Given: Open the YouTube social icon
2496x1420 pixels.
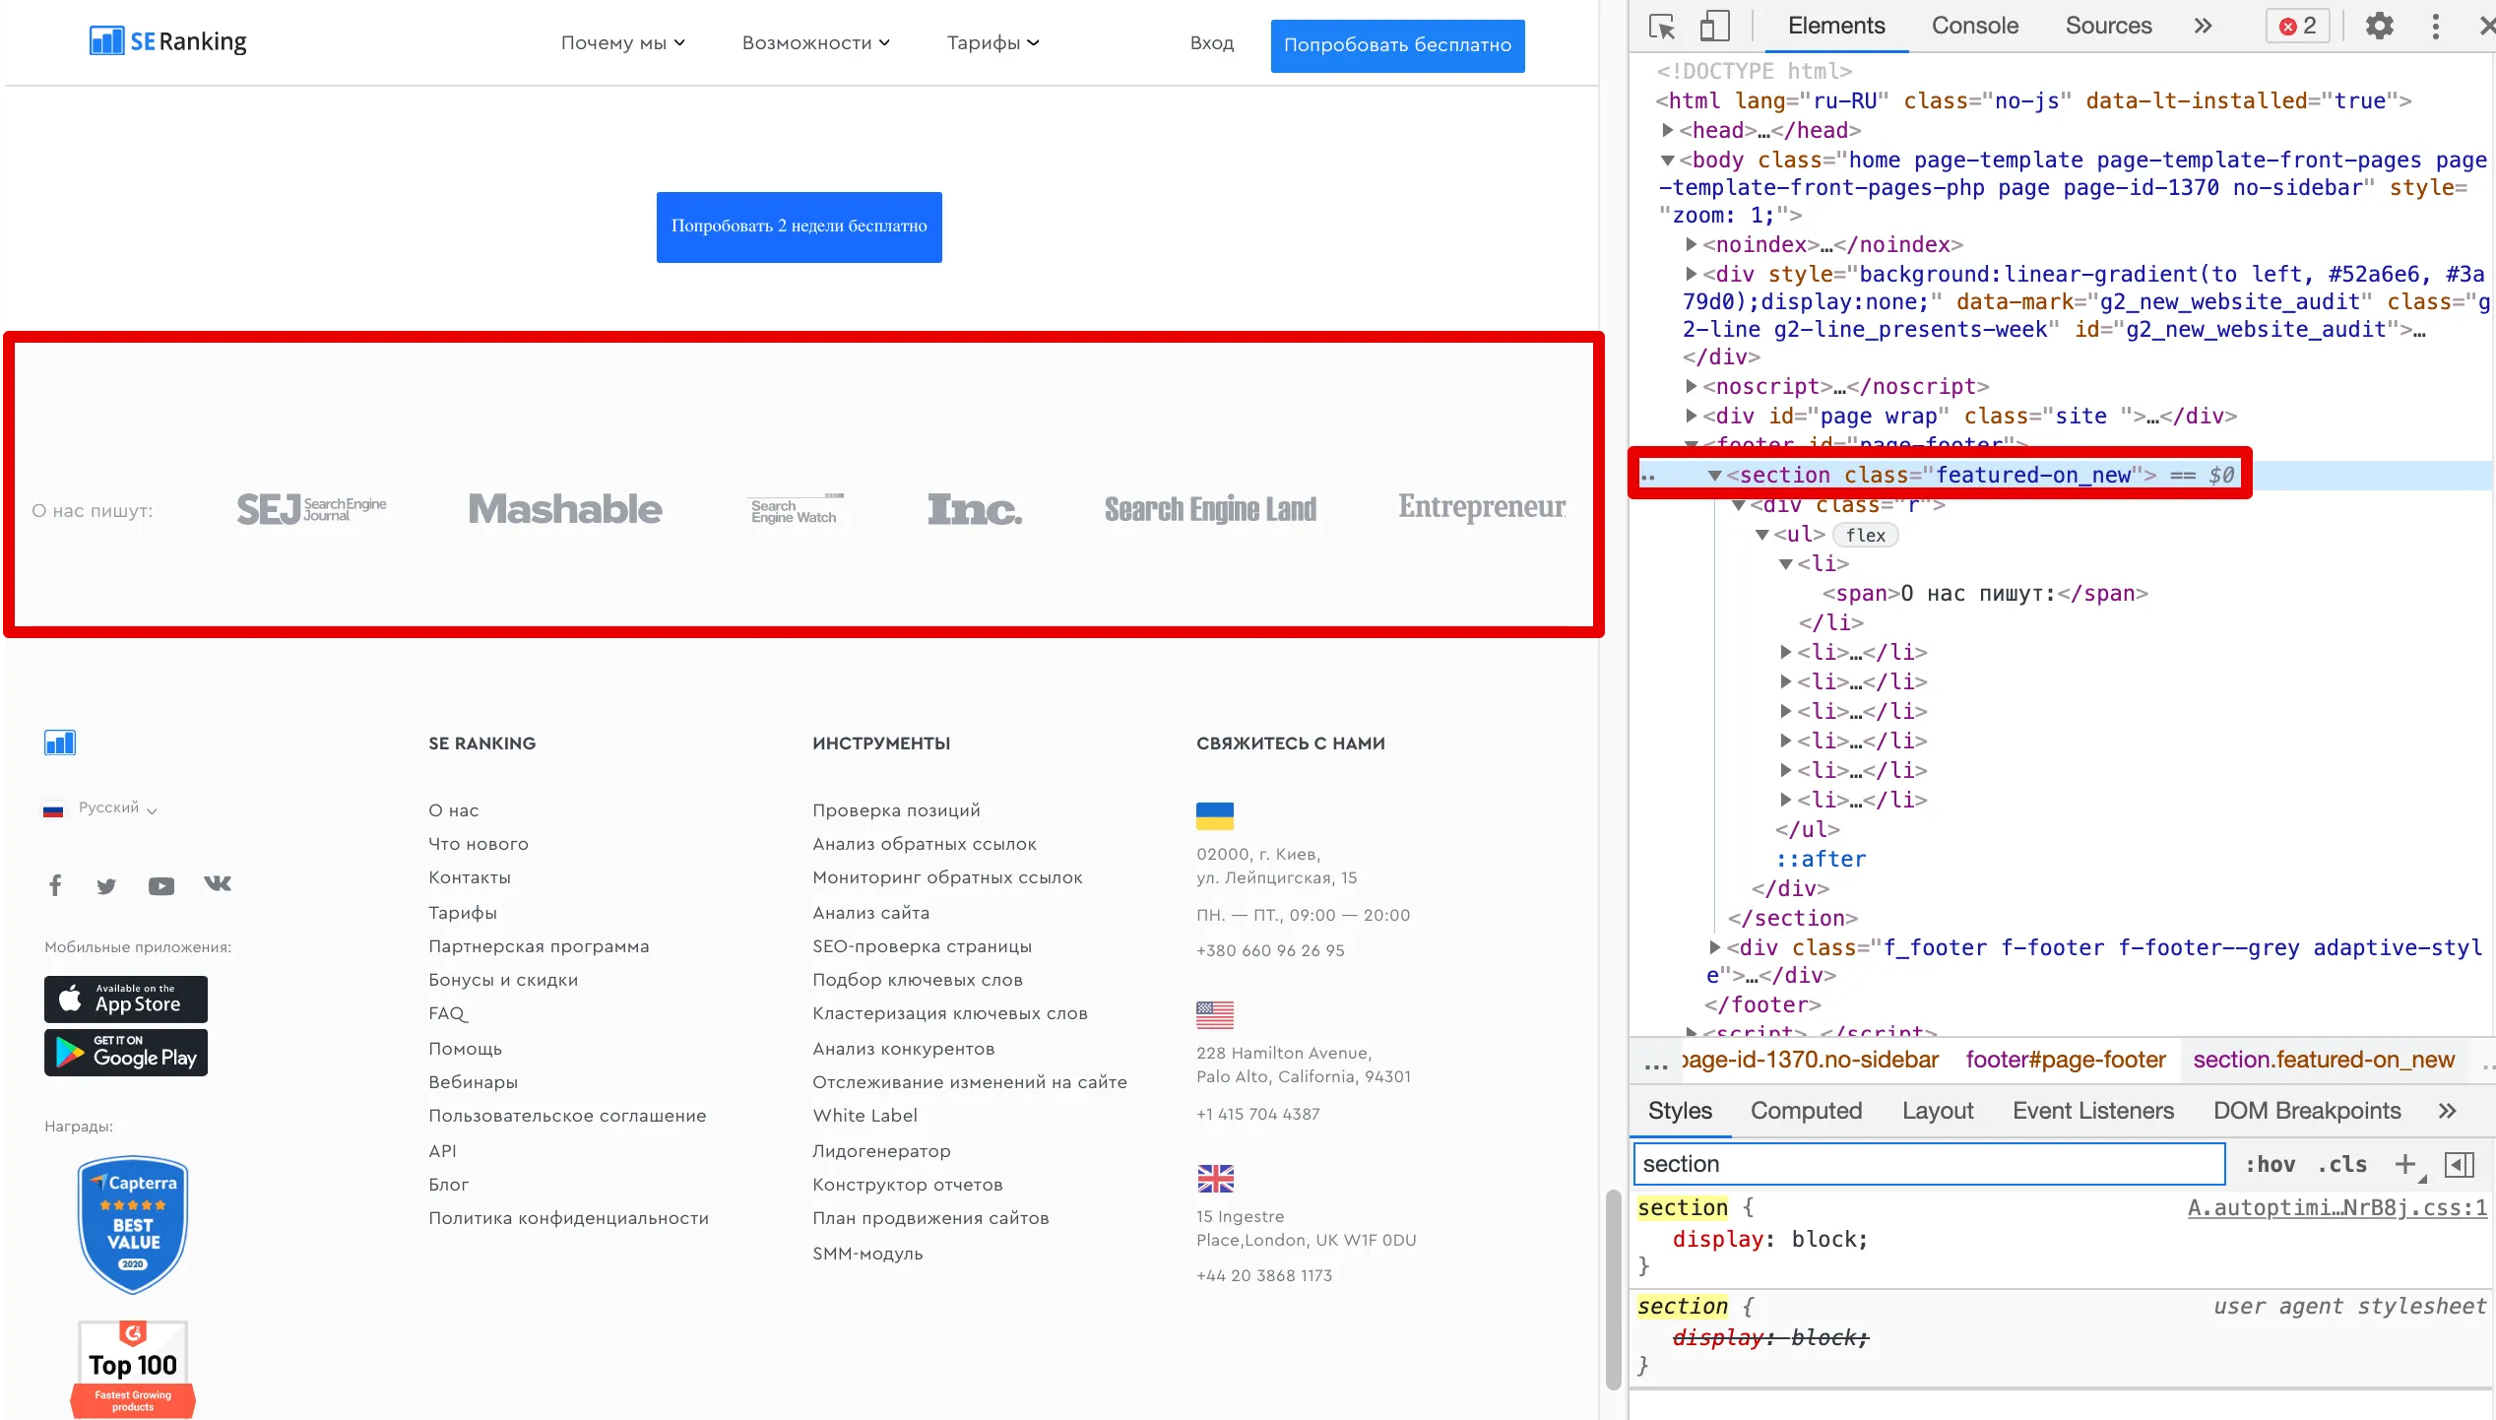Looking at the screenshot, I should [x=161, y=886].
